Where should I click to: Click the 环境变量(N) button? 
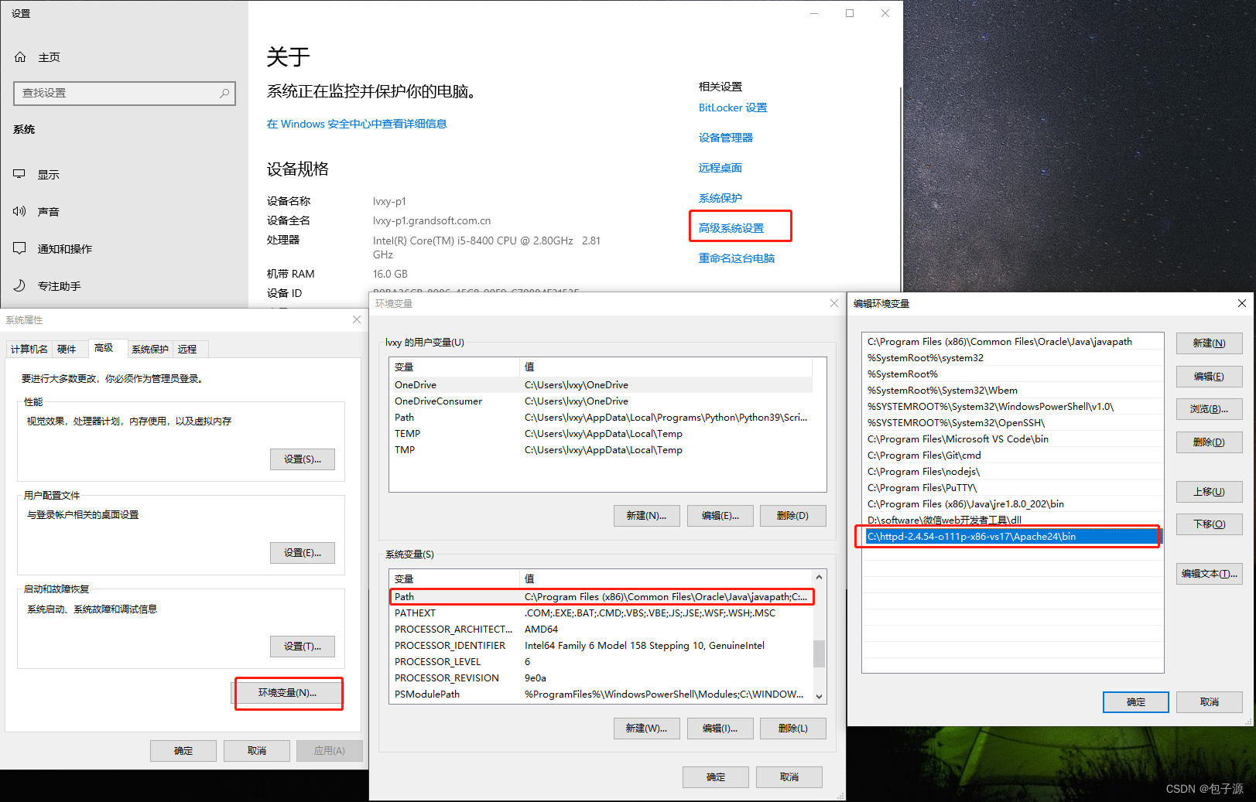click(x=288, y=692)
